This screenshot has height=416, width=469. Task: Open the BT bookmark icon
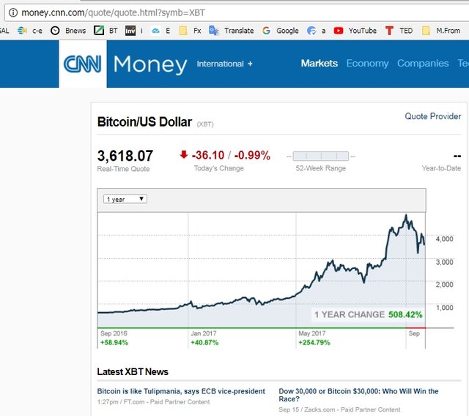click(99, 31)
